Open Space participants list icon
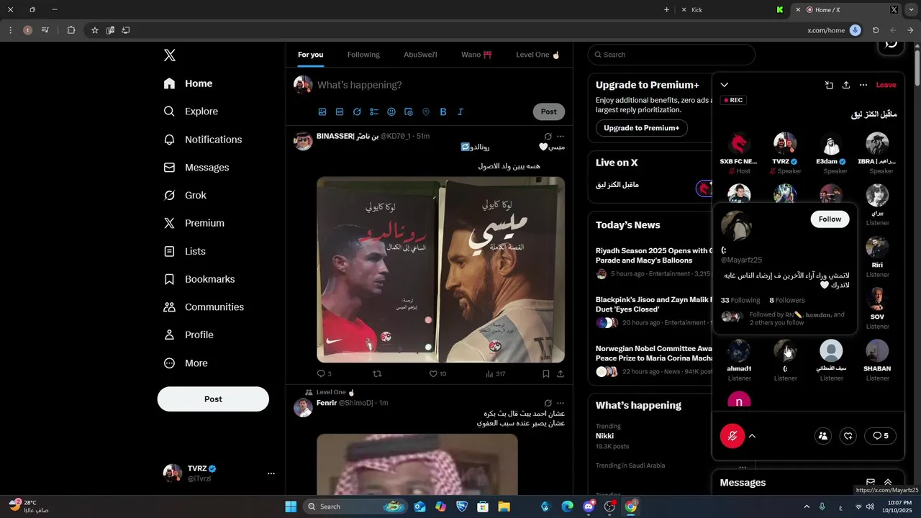Screen dimensions: 921x518 pos(823,436)
